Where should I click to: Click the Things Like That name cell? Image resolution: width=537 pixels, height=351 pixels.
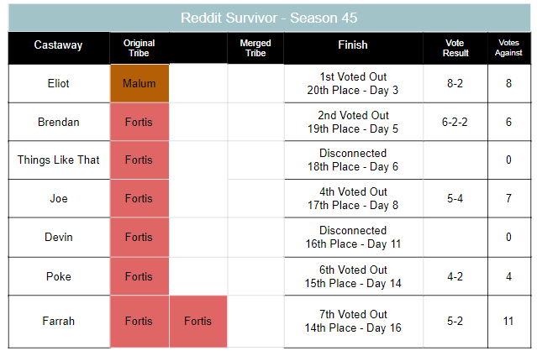(x=58, y=160)
